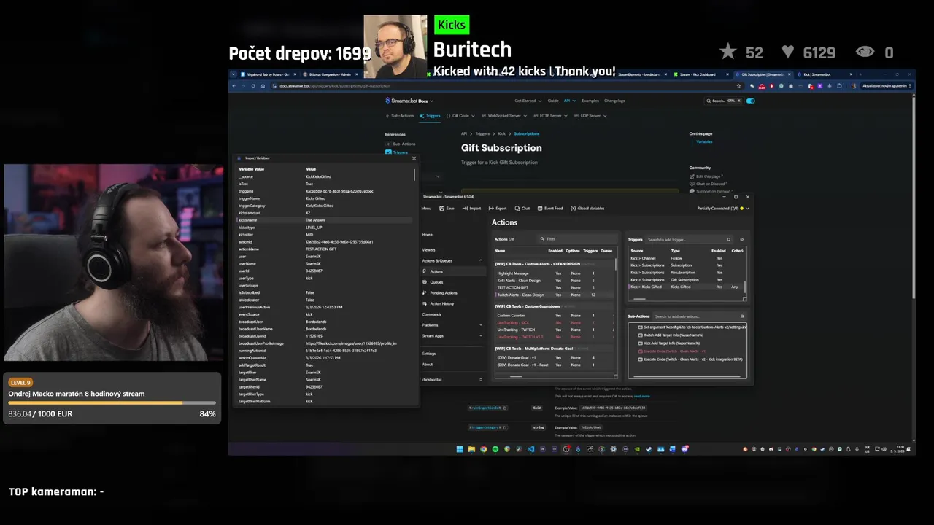Open Changelogs in docs navigation
The width and height of the screenshot is (934, 525).
pyautogui.click(x=614, y=101)
